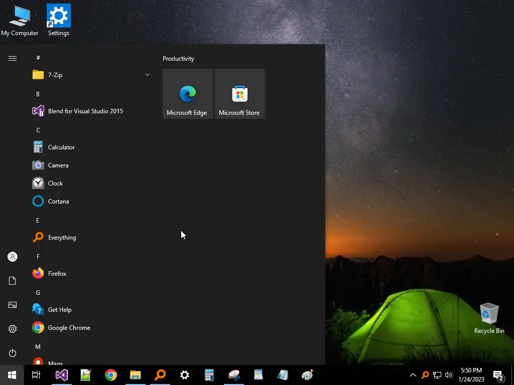Open Pictures from Start sidebar

pyautogui.click(x=13, y=305)
